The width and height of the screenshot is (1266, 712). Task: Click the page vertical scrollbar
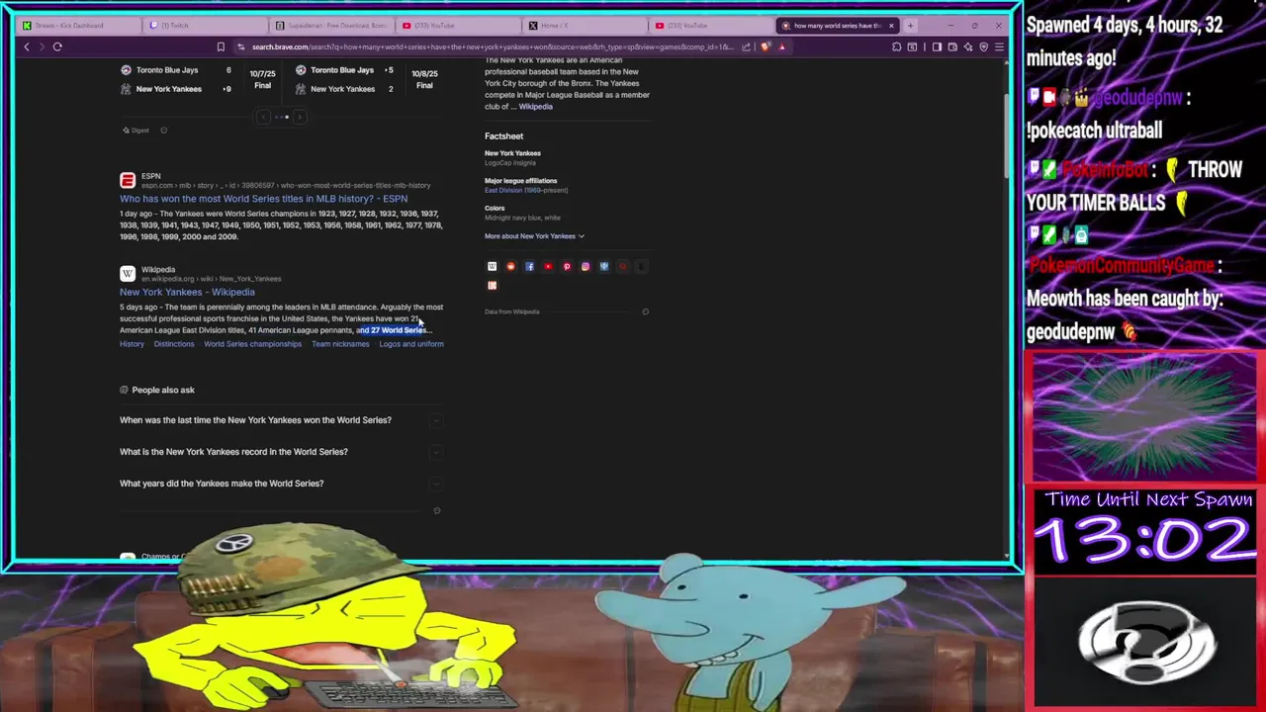pyautogui.click(x=1006, y=138)
